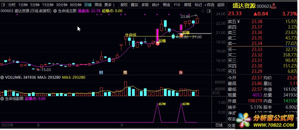Click the 2025年 timeline label

(x=7, y=125)
